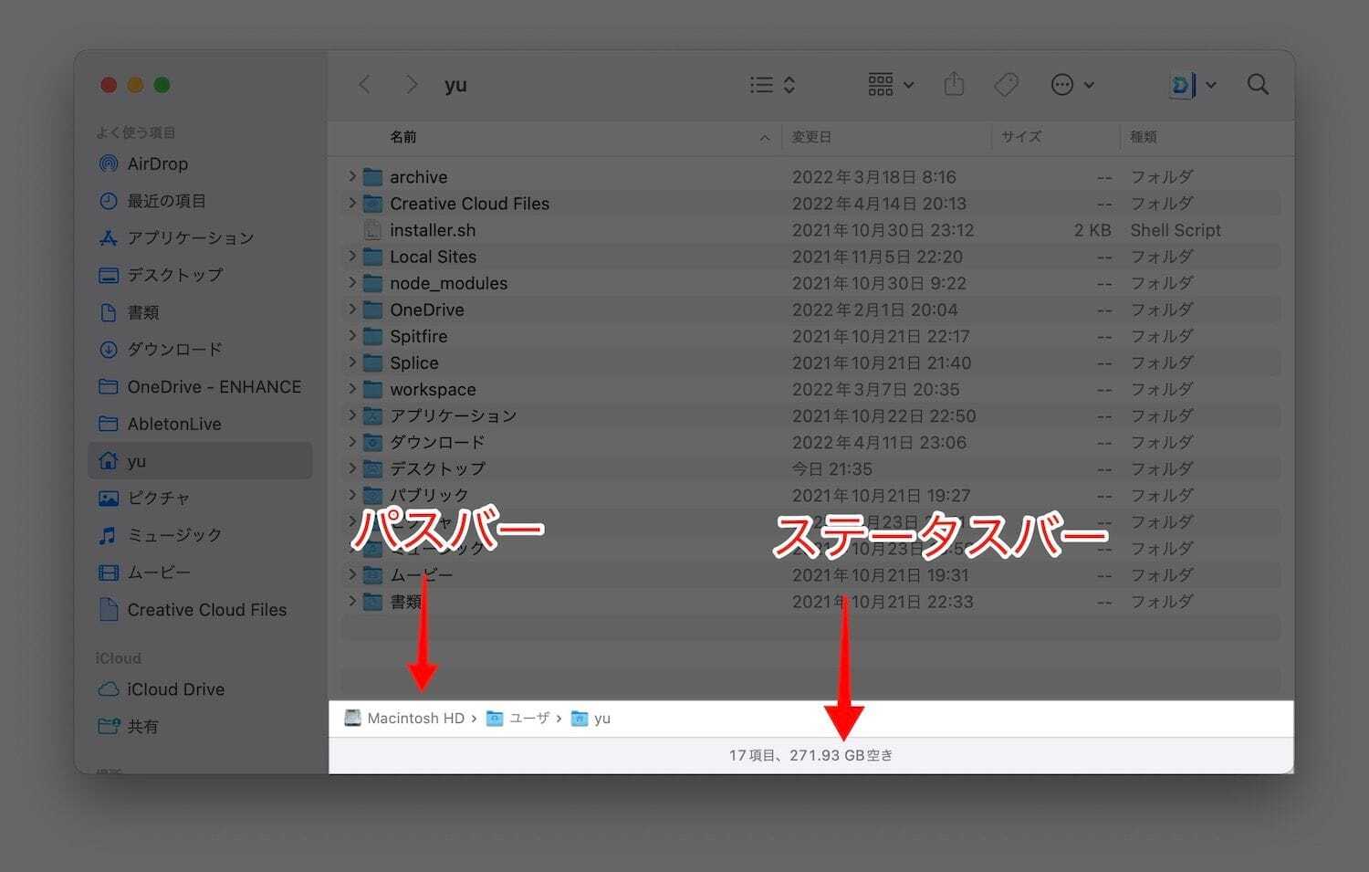This screenshot has height=872, width=1369.
Task: Expand the node_modules folder
Action: pyautogui.click(x=352, y=282)
